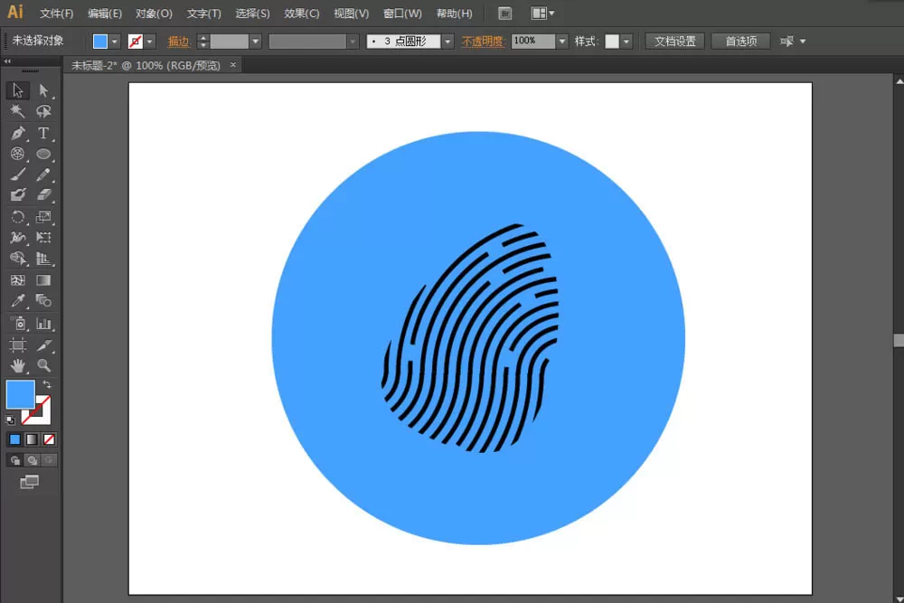The image size is (904, 603).
Task: Open the 样式 style dropdown arrow
Action: (x=626, y=42)
